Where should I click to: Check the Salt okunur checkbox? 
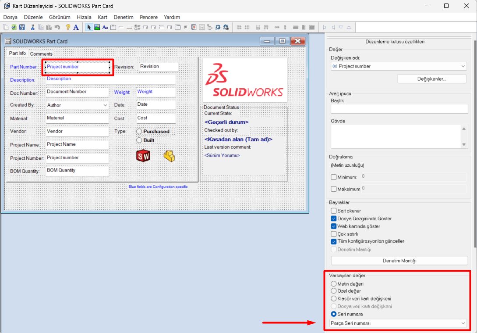334,211
